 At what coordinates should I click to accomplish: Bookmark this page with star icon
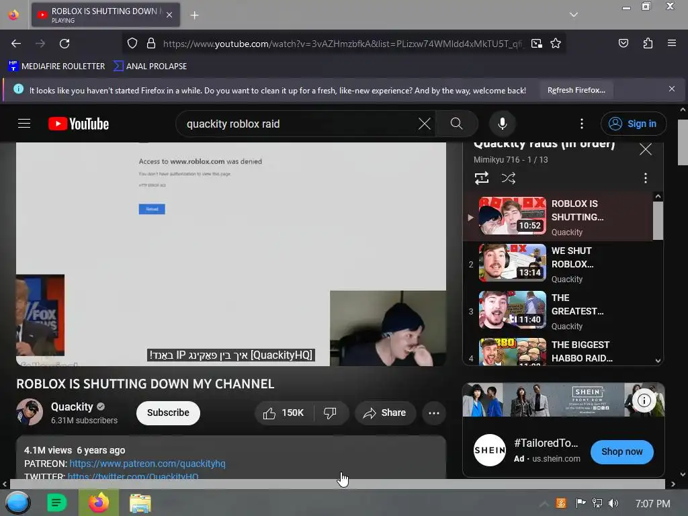click(556, 44)
